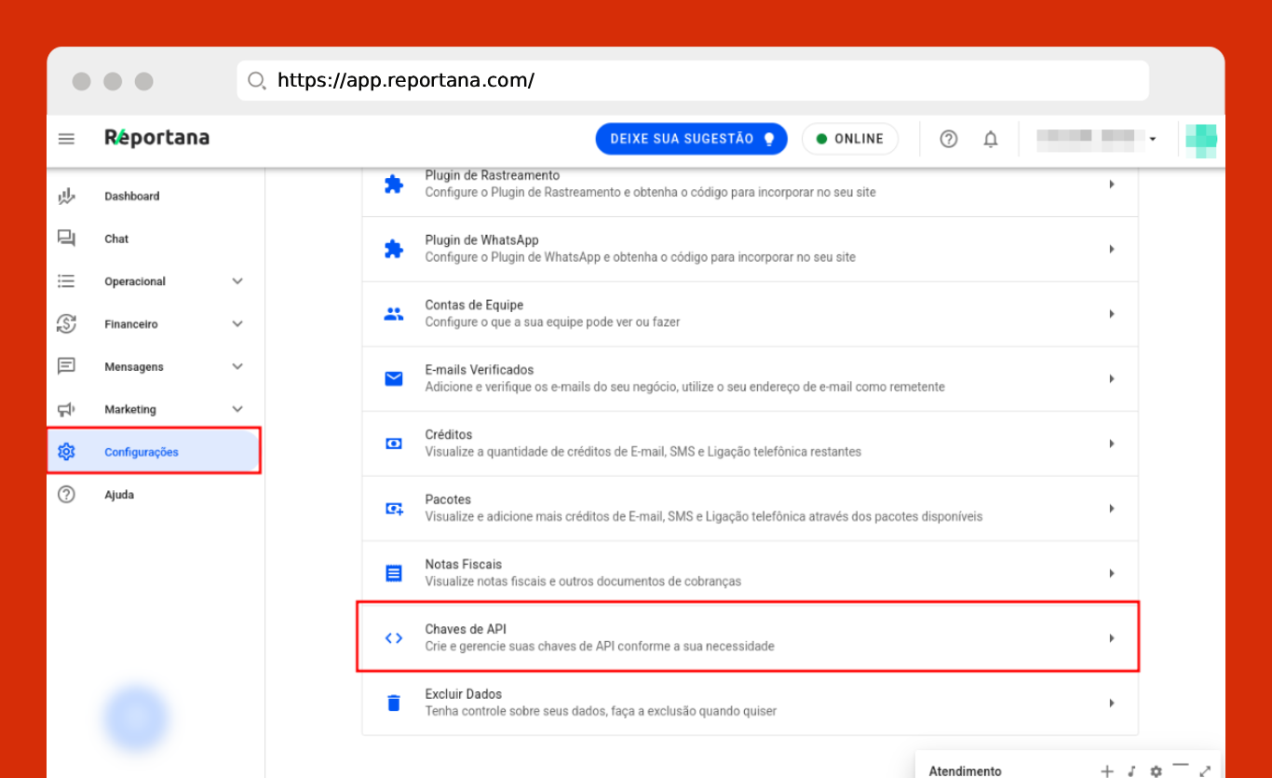
Task: Select Configurações in the sidebar
Action: pyautogui.click(x=142, y=452)
